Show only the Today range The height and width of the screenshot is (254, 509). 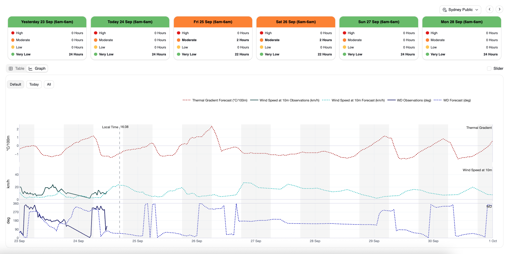coord(34,84)
